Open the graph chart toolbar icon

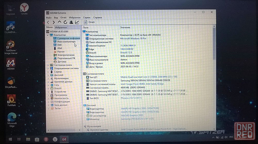click(77, 22)
